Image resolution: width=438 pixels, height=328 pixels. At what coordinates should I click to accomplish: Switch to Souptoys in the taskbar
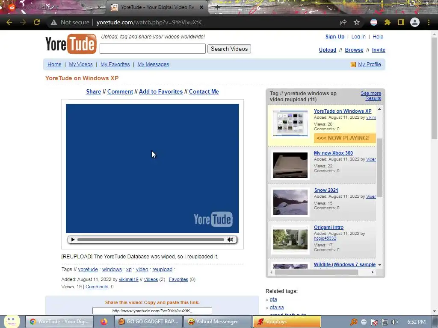click(x=287, y=322)
